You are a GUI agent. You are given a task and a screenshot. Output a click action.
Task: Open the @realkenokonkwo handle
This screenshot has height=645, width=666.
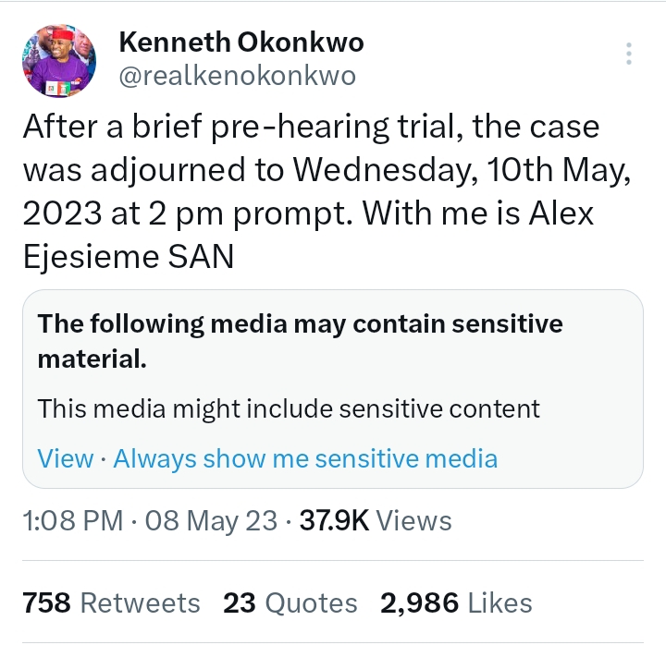(x=237, y=76)
